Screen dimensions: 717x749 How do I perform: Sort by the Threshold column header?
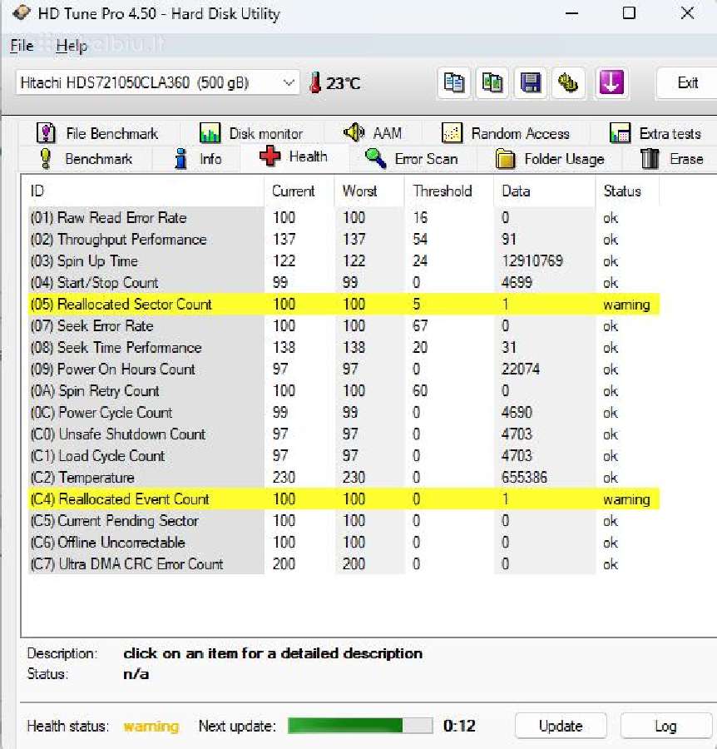pos(448,191)
